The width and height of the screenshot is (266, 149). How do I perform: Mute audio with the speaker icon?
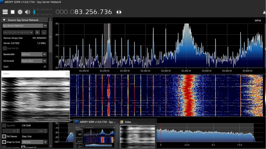[x=28, y=12]
